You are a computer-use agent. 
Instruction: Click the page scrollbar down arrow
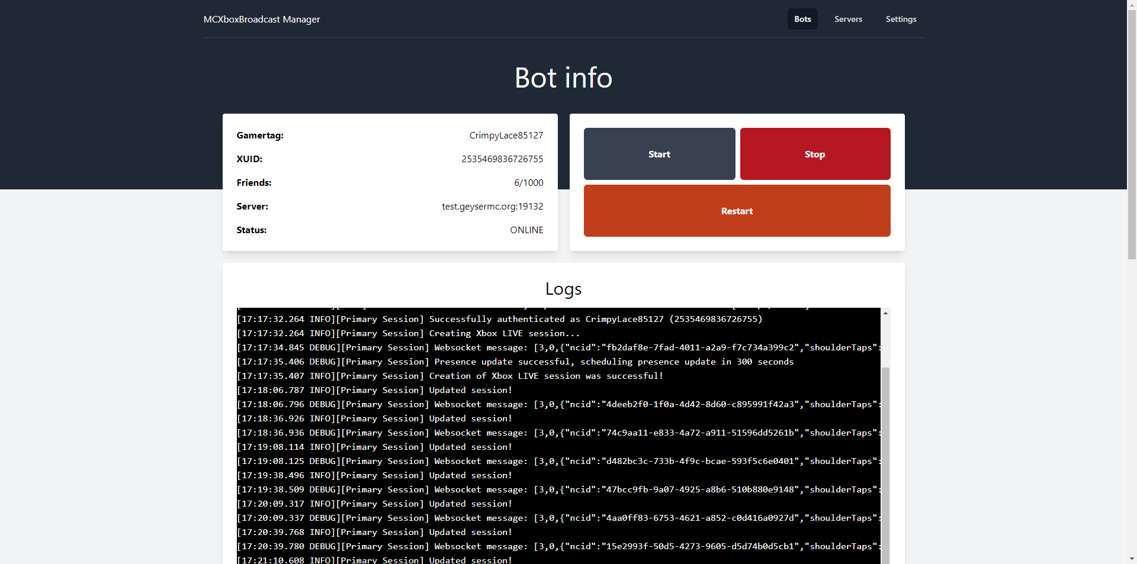coord(1132,558)
